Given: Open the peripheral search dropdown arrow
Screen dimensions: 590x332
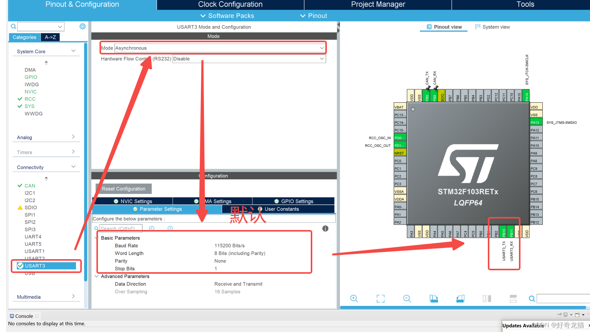Looking at the screenshot, I should (x=60, y=26).
